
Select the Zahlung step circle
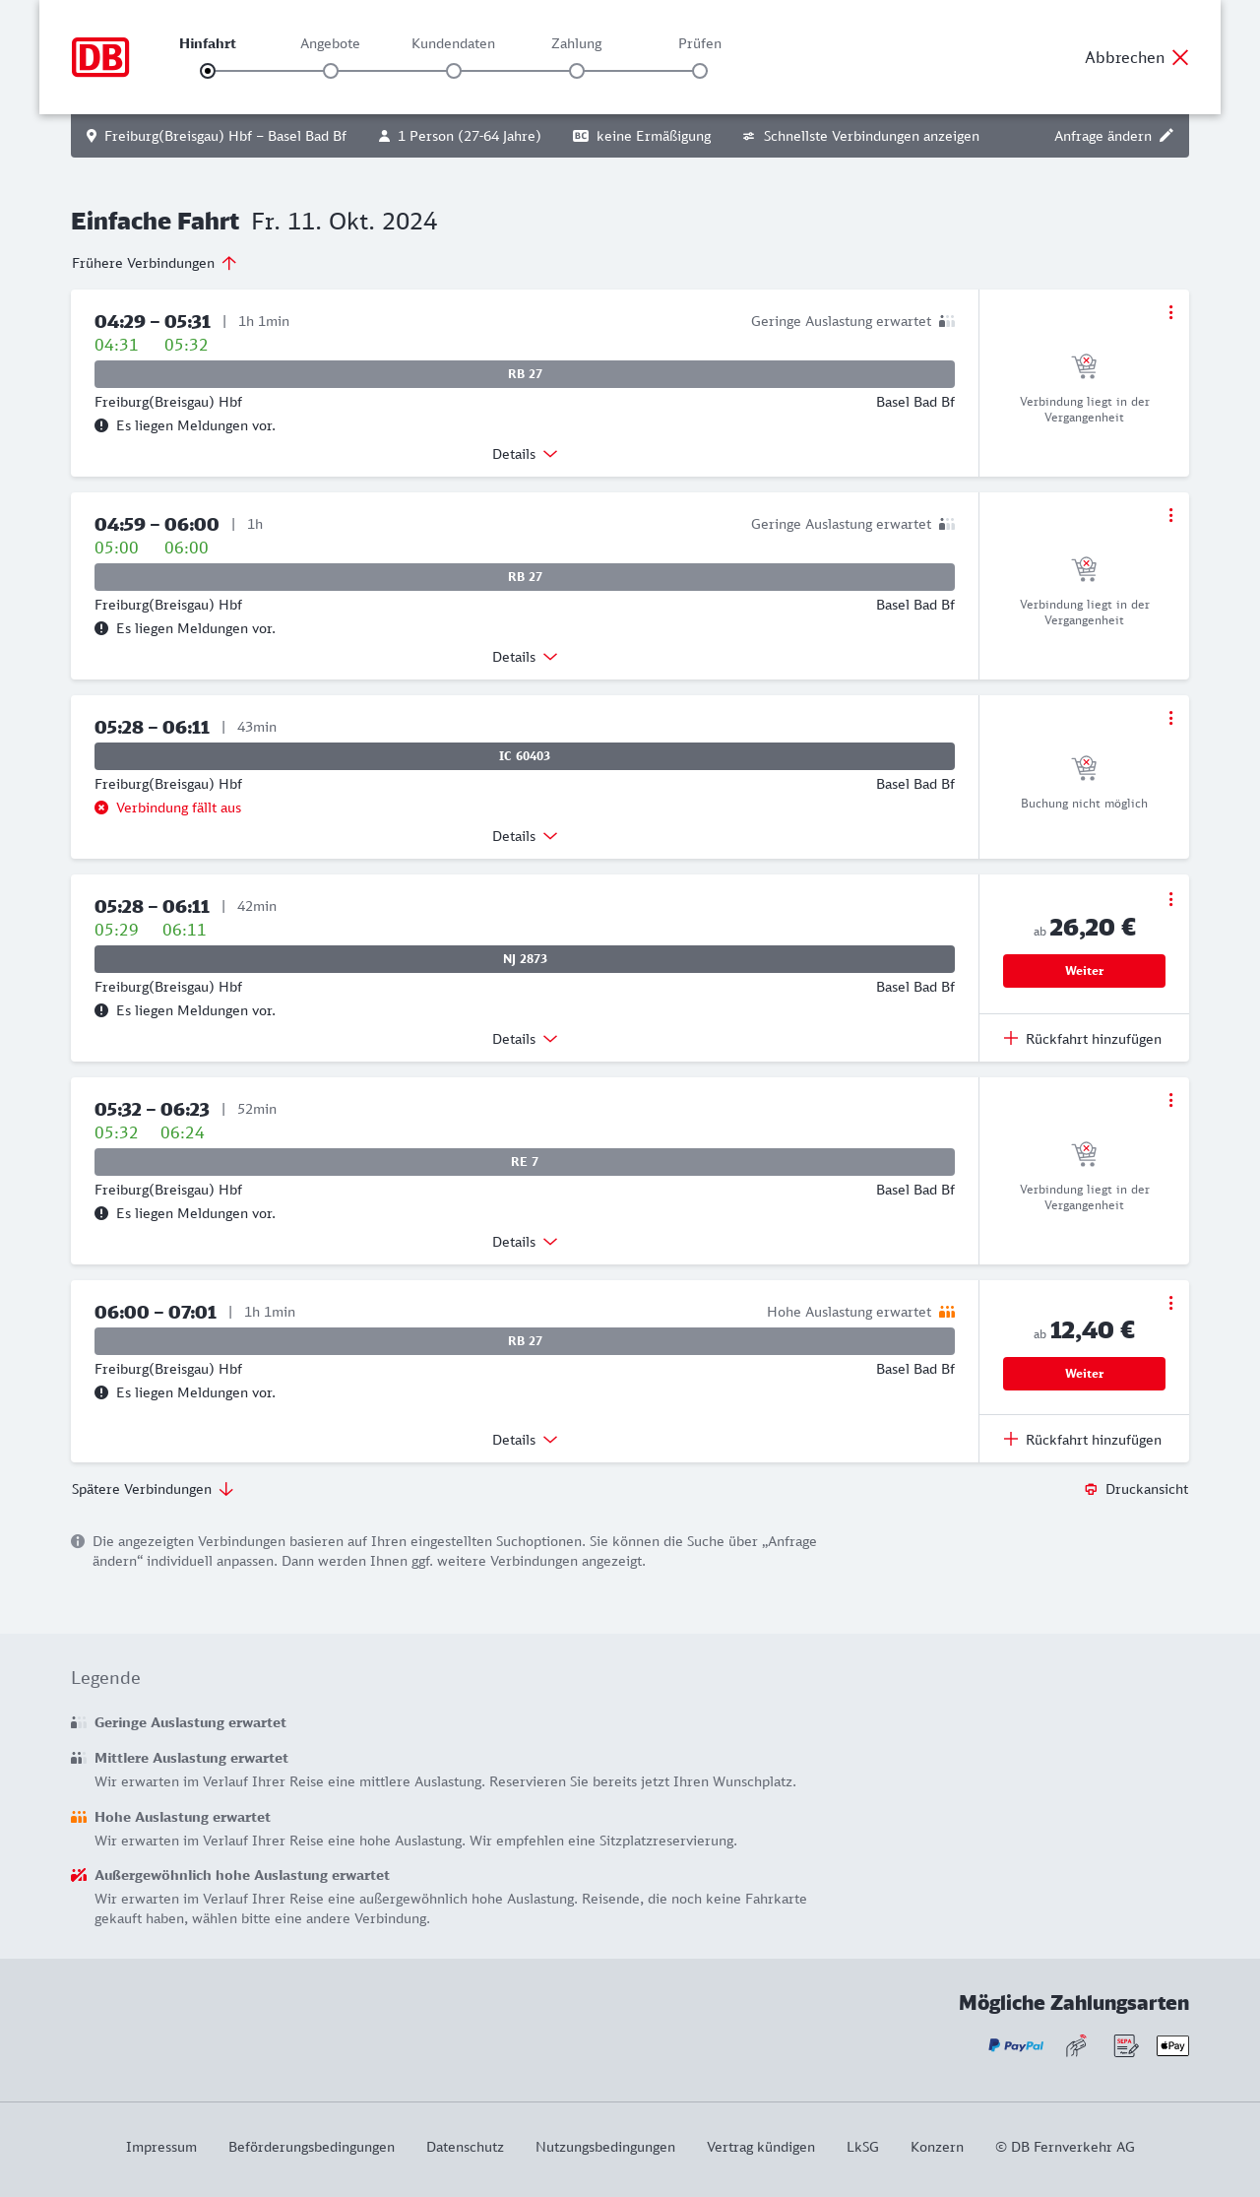577,71
